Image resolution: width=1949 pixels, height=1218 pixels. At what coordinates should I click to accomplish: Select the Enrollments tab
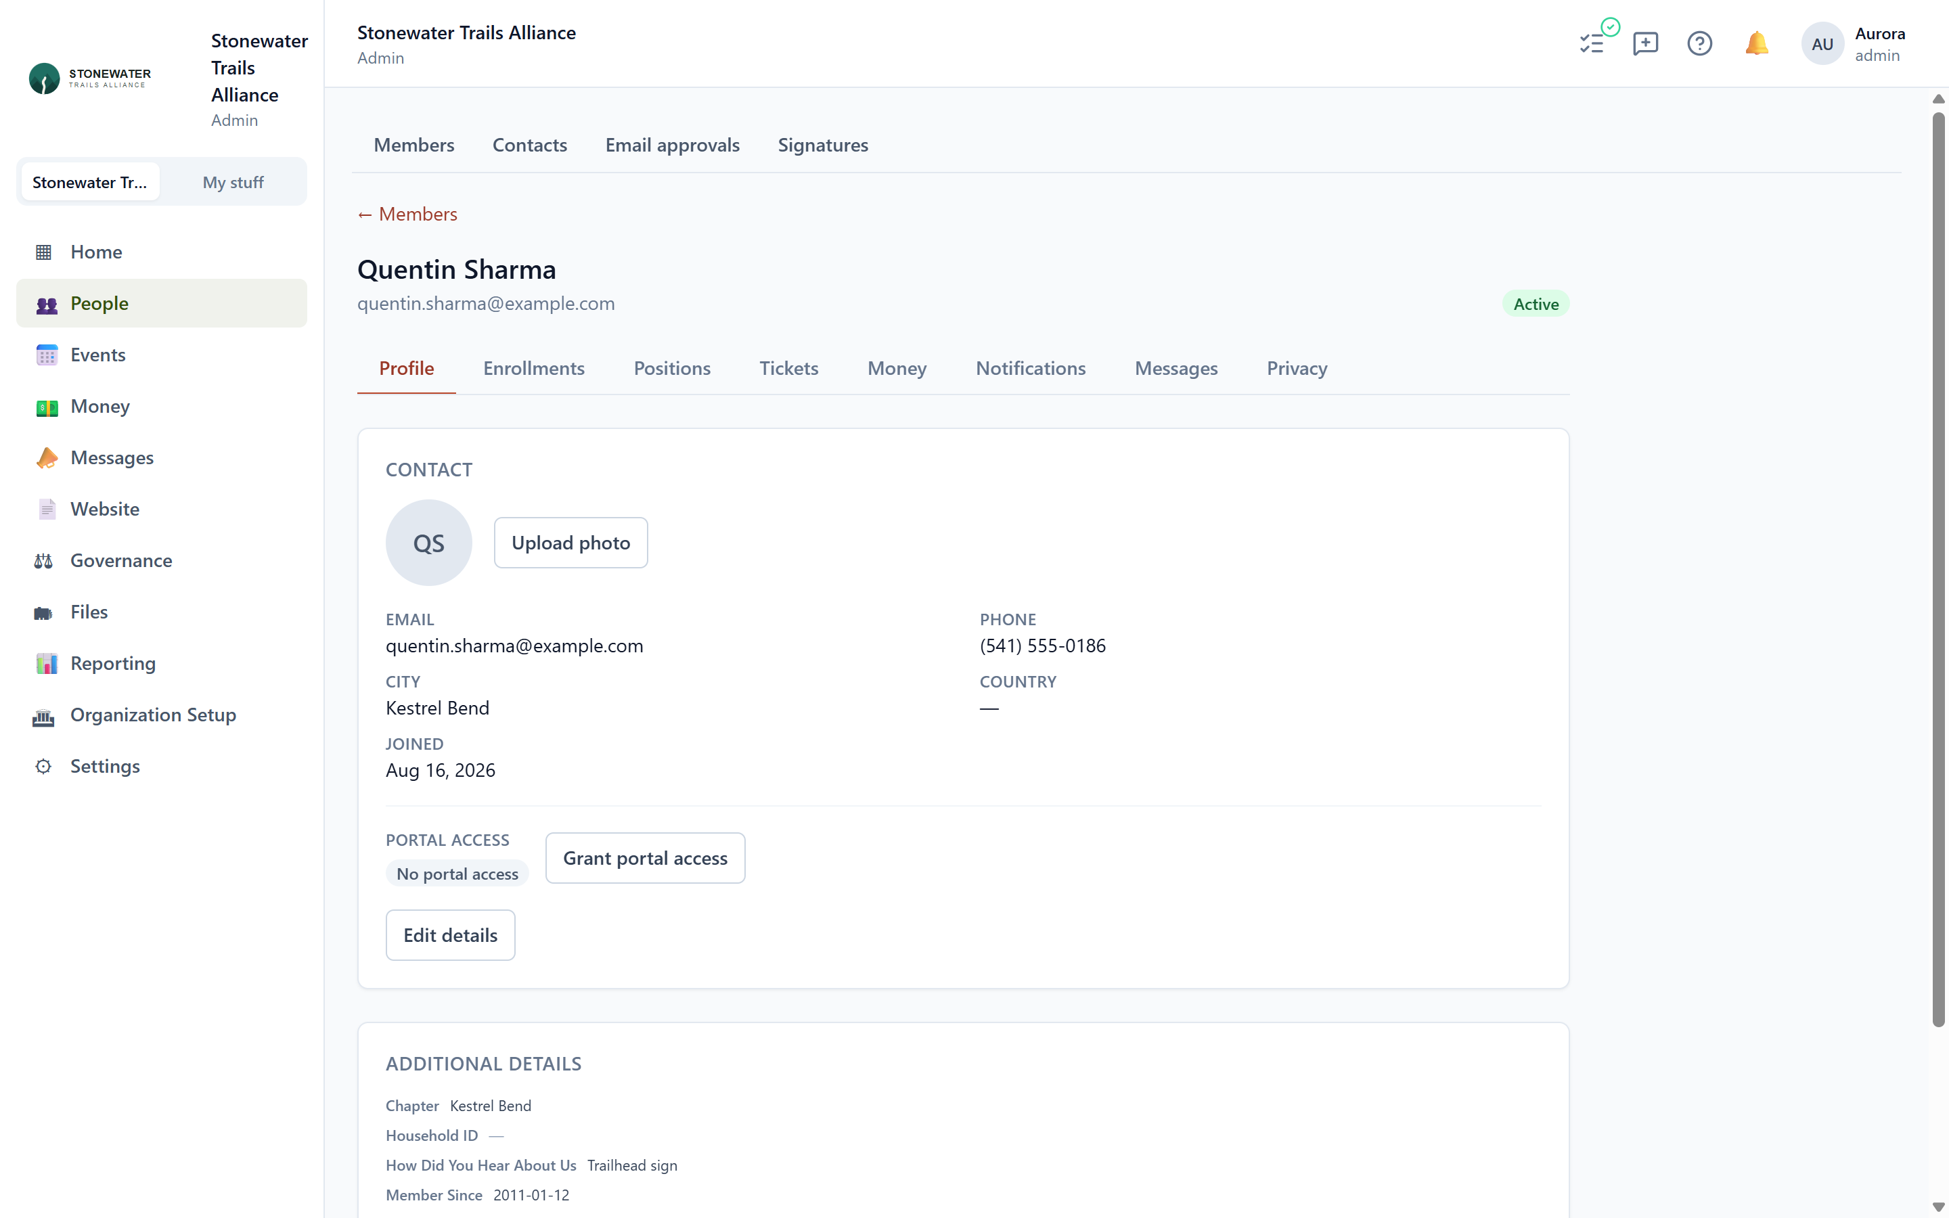534,368
